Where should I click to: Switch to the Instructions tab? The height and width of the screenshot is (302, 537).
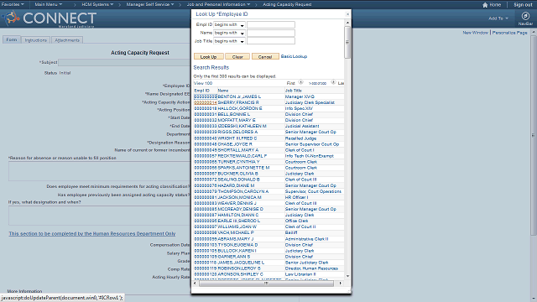pyautogui.click(x=35, y=40)
